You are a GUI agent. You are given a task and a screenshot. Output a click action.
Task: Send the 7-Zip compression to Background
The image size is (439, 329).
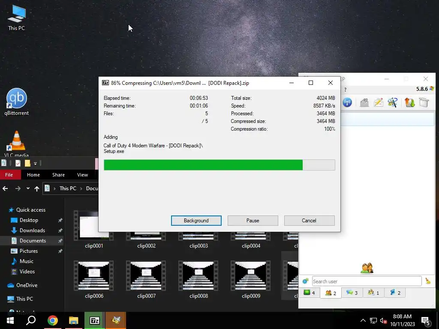(196, 221)
